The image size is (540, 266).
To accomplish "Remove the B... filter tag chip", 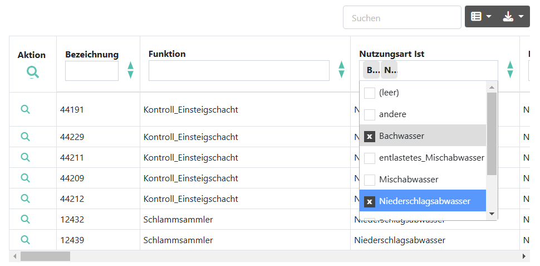I will coord(372,70).
